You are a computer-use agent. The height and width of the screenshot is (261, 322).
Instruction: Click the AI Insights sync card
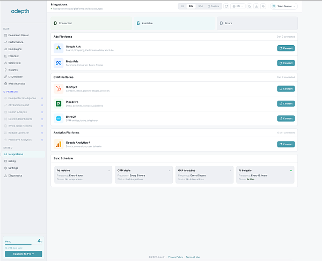tap(265, 175)
